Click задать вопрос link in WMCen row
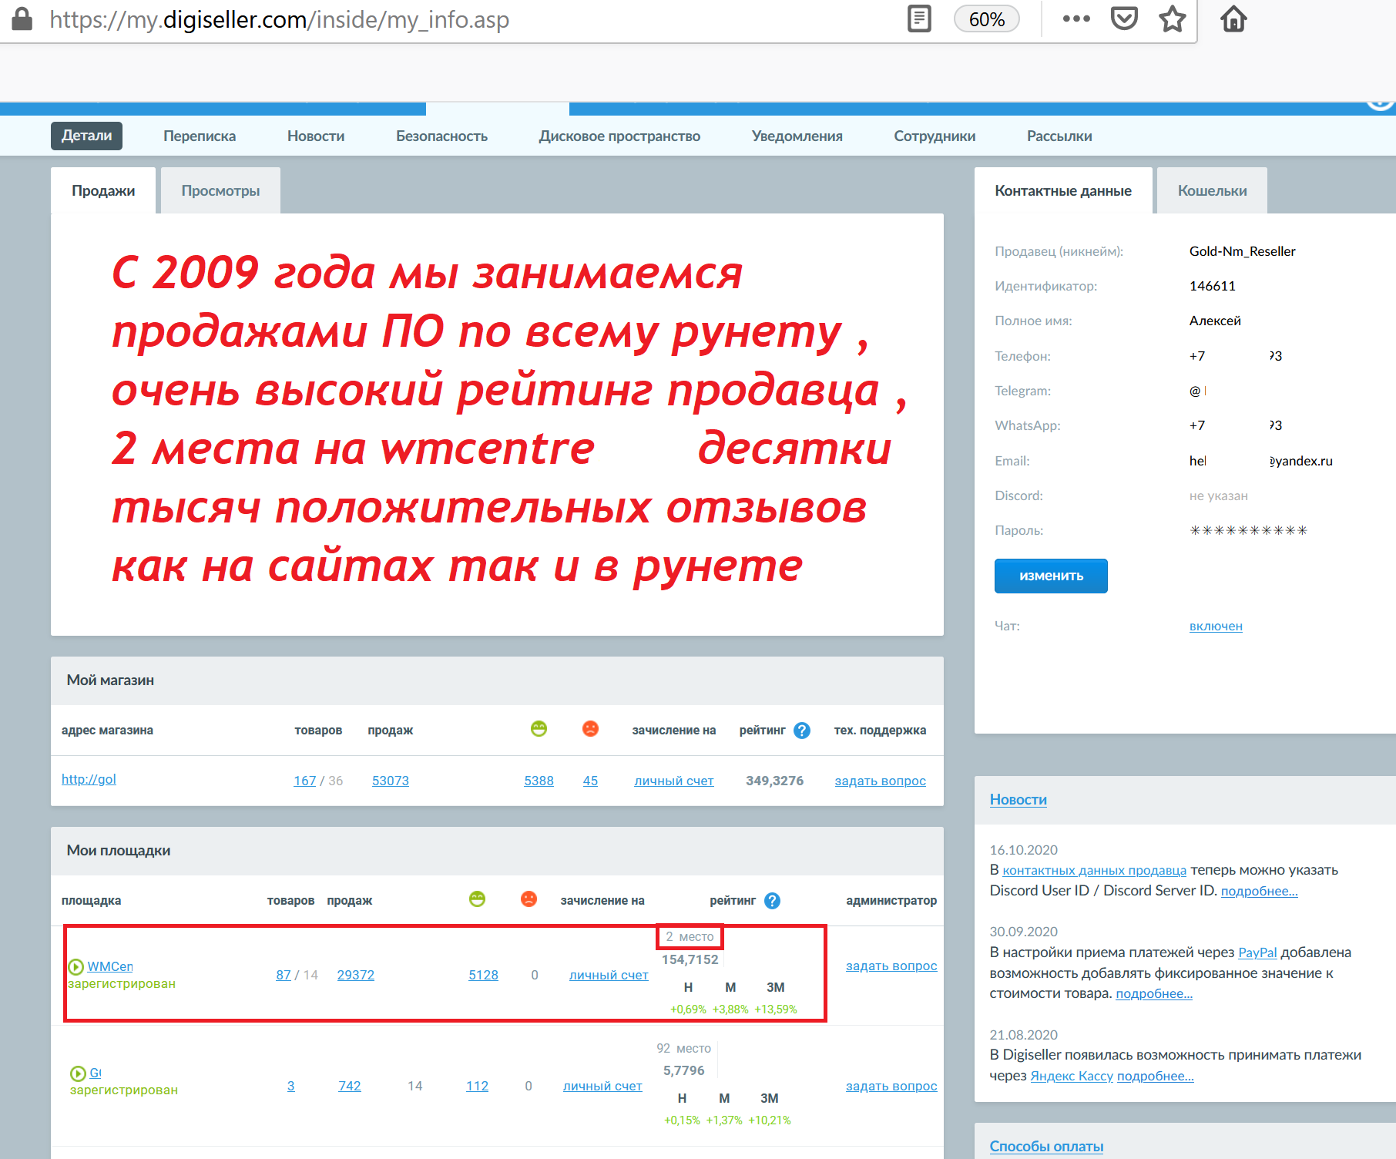Image resolution: width=1396 pixels, height=1159 pixels. click(891, 966)
